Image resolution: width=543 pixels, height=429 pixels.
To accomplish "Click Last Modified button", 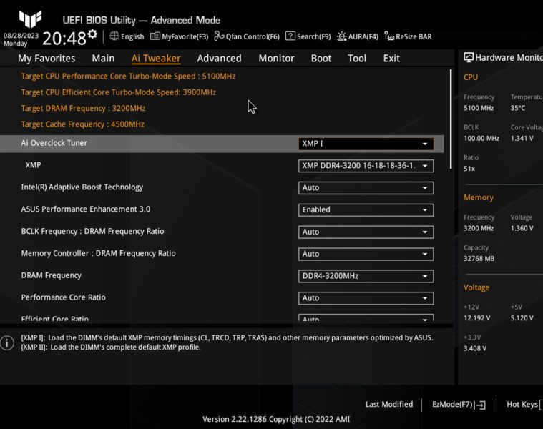I will point(389,404).
